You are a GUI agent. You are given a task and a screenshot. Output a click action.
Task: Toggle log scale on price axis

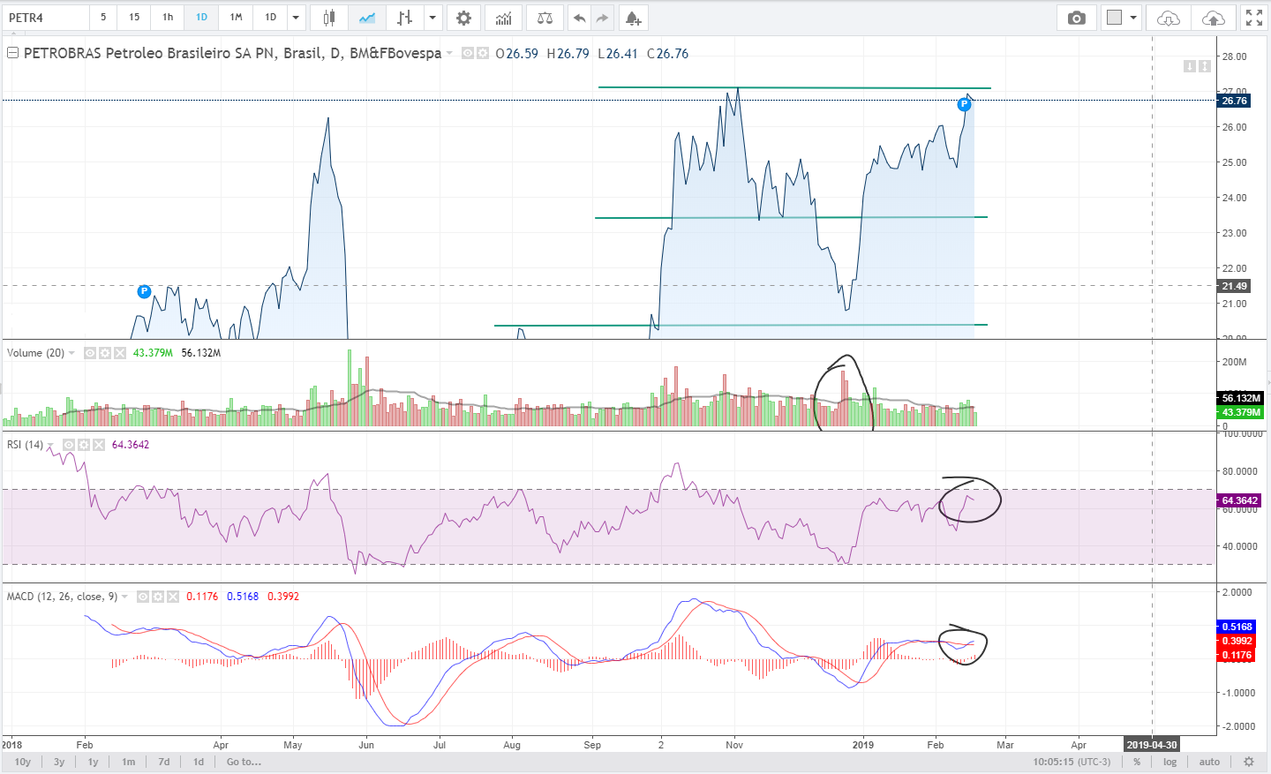click(x=1169, y=762)
